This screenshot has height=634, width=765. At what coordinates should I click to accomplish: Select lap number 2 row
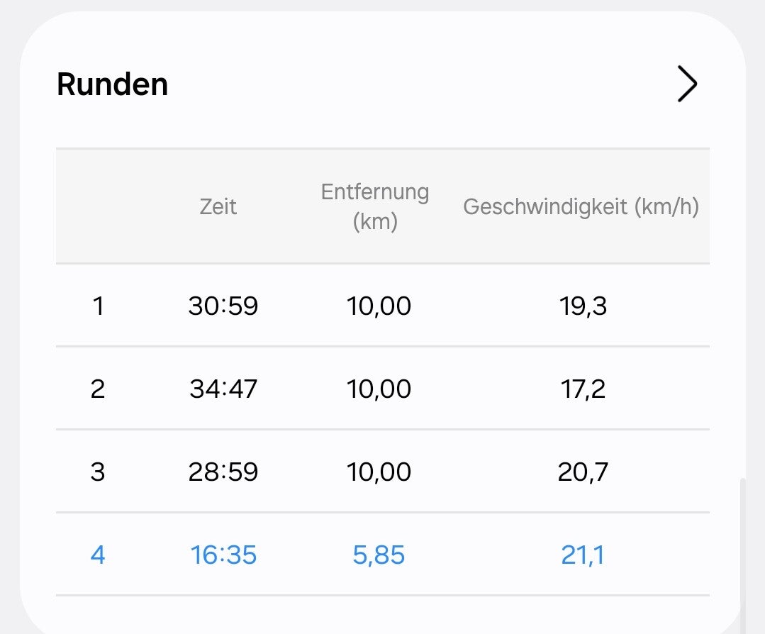[98, 389]
